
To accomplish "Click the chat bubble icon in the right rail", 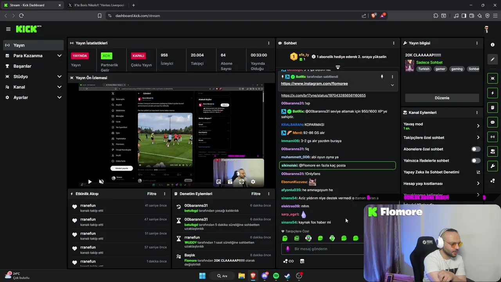I will [492, 122].
